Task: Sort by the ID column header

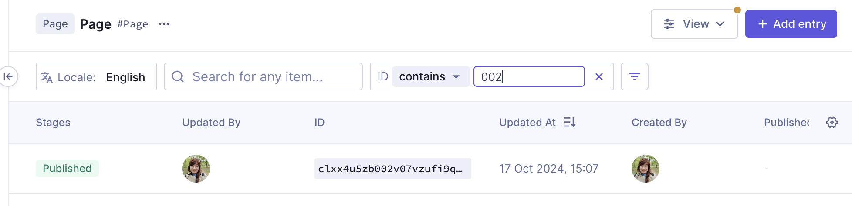Action: (x=320, y=123)
